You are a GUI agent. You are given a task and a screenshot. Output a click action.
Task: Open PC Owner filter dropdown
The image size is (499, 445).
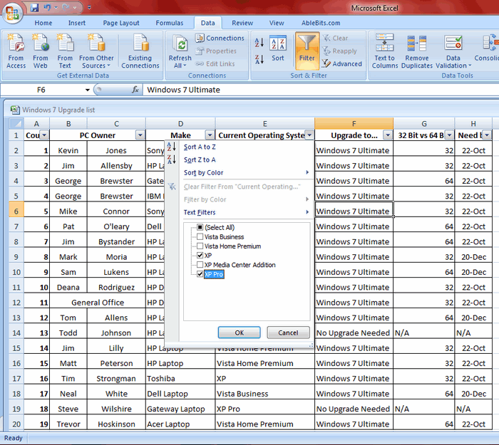pos(140,135)
